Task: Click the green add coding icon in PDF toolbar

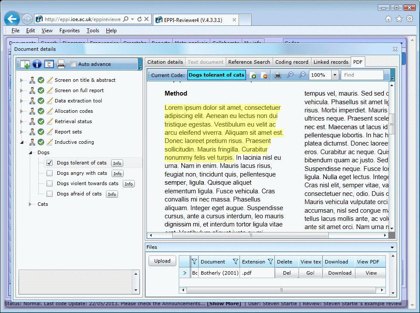Action: click(x=253, y=75)
